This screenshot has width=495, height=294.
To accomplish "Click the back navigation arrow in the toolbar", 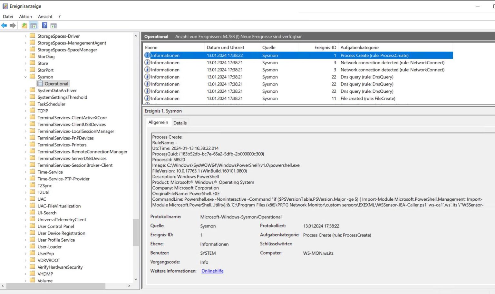I will click(x=4, y=25).
